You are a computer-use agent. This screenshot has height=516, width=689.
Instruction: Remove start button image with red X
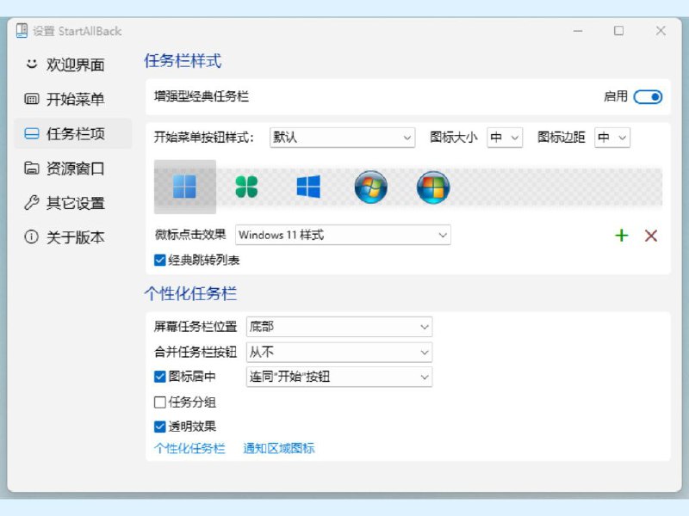pyautogui.click(x=651, y=236)
